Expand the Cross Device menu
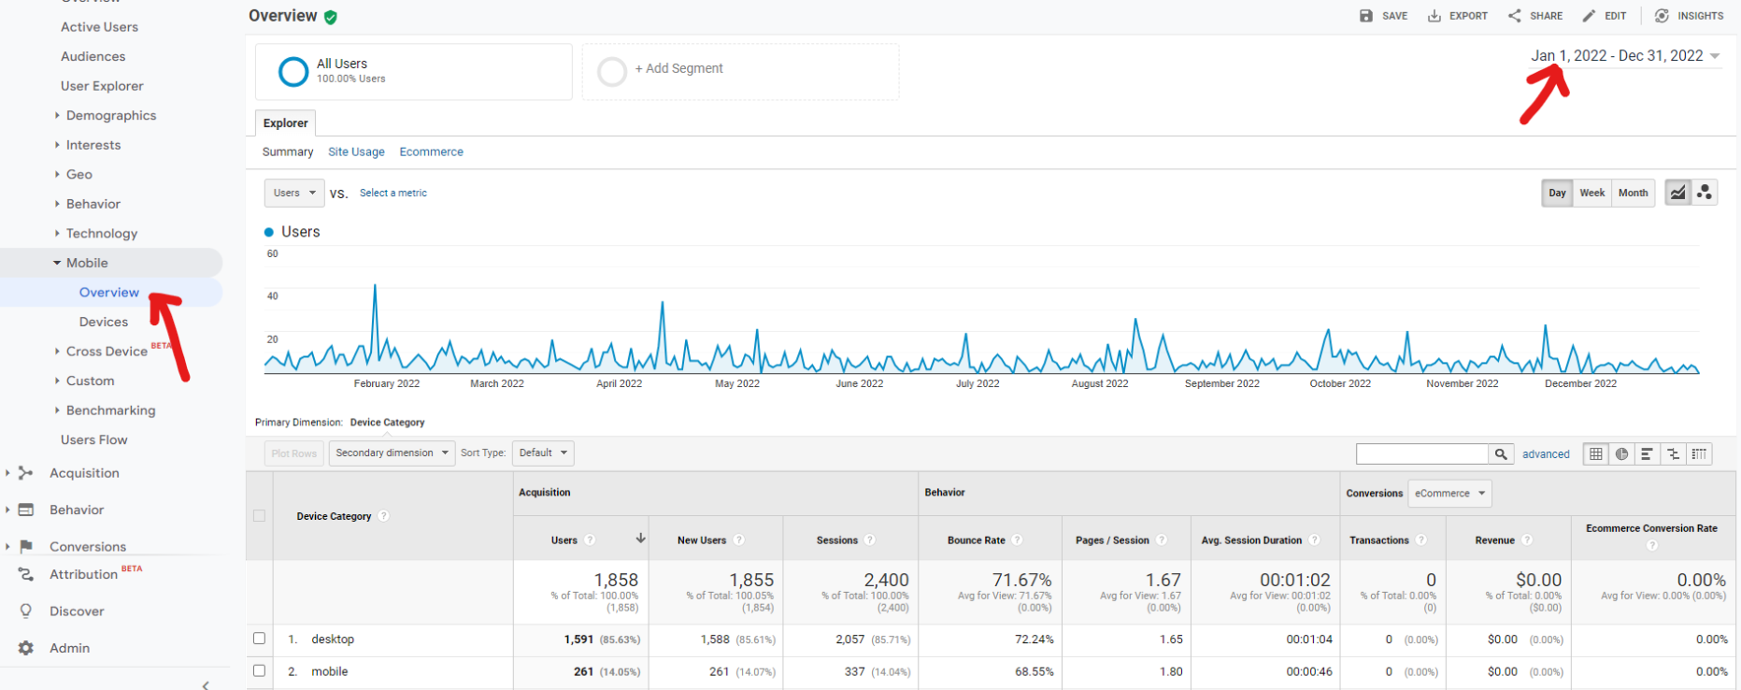The image size is (1741, 690). click(107, 352)
